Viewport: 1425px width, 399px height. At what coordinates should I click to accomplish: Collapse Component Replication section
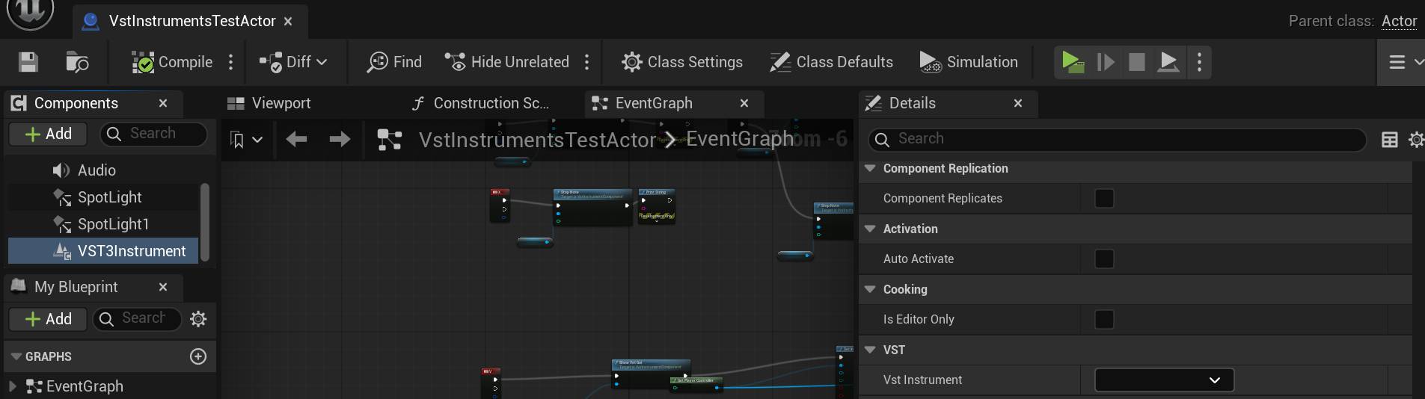(x=870, y=169)
